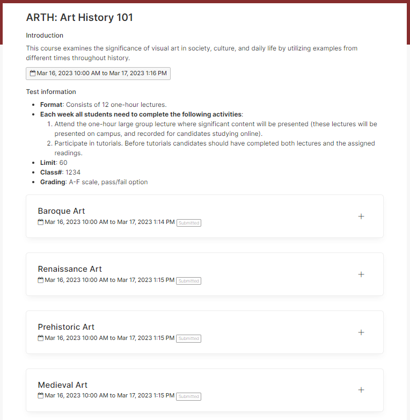Viewport: 410px width, 420px height.
Task: Click the Limit: 60 bullet
Action: coord(54,163)
